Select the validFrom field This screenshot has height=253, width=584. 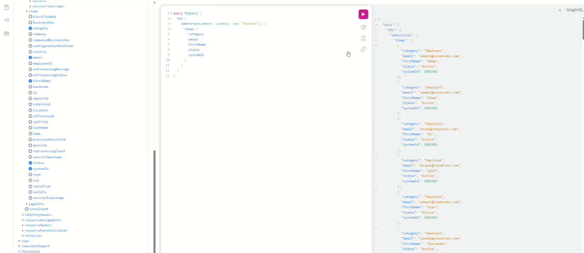(30, 186)
